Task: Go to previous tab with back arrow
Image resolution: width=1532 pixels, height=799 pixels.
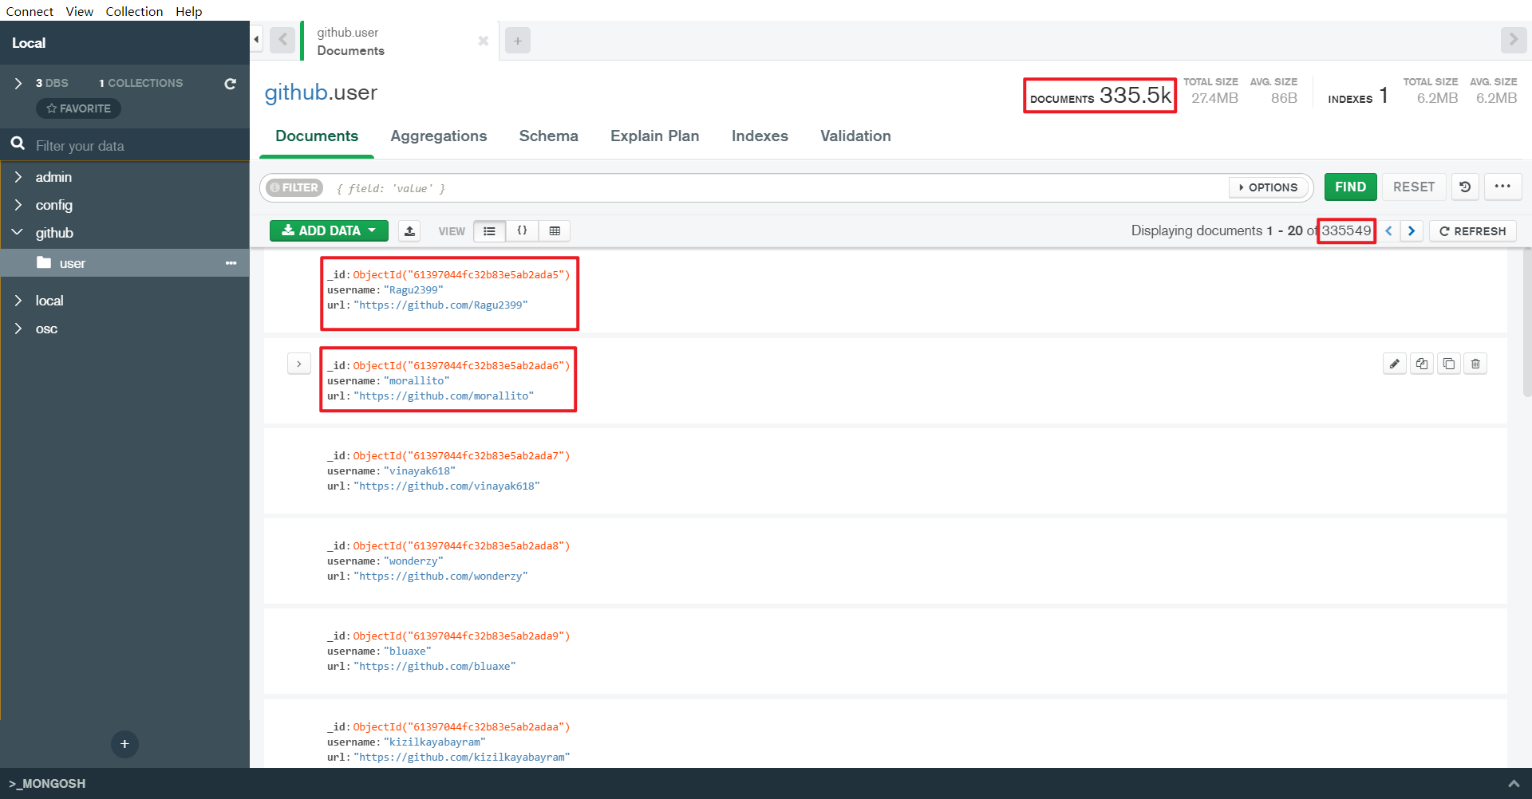Action: 282,40
